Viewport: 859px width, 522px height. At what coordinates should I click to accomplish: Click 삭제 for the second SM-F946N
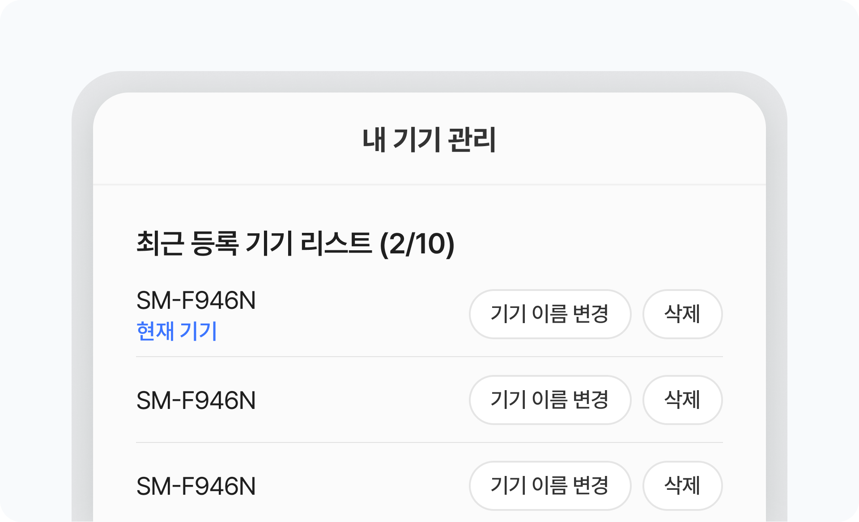tap(682, 400)
